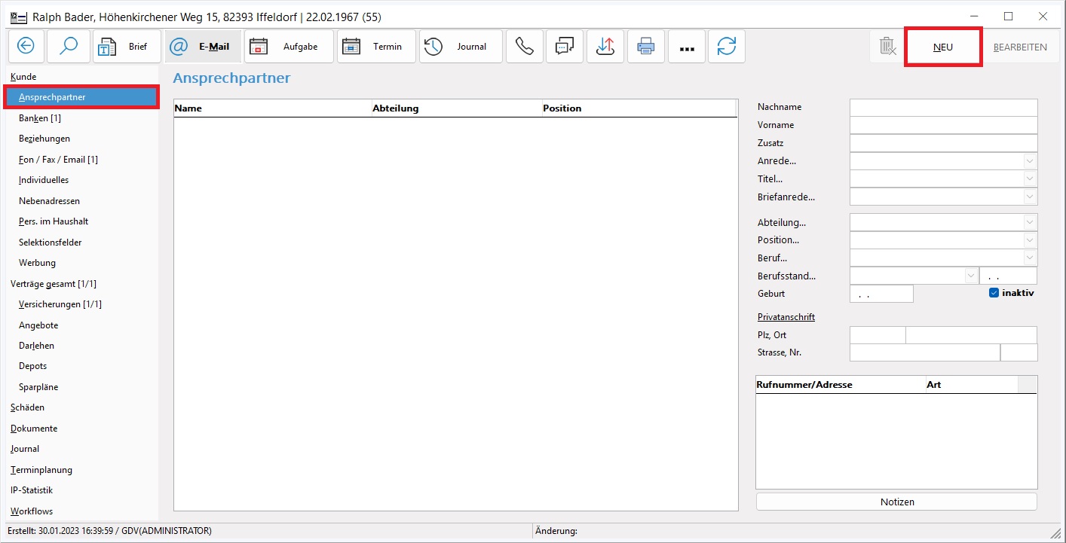This screenshot has width=1066, height=543.
Task: Click the Notizen button
Action: [x=896, y=502]
